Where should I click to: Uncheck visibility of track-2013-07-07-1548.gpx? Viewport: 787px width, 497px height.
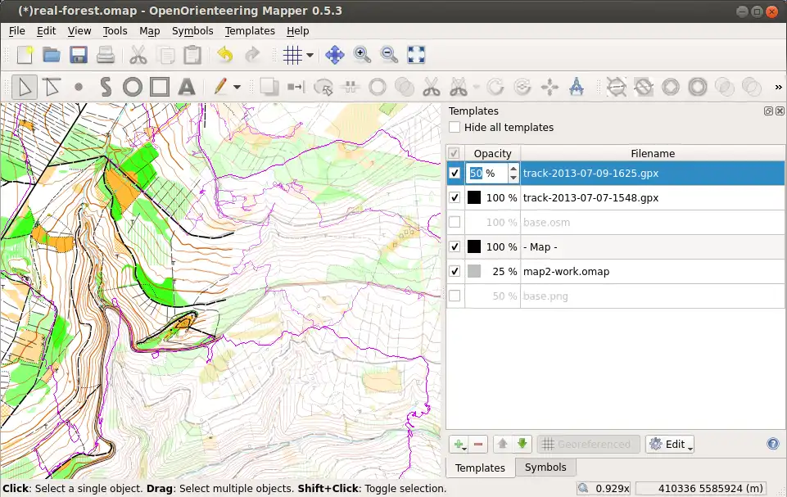tap(455, 198)
